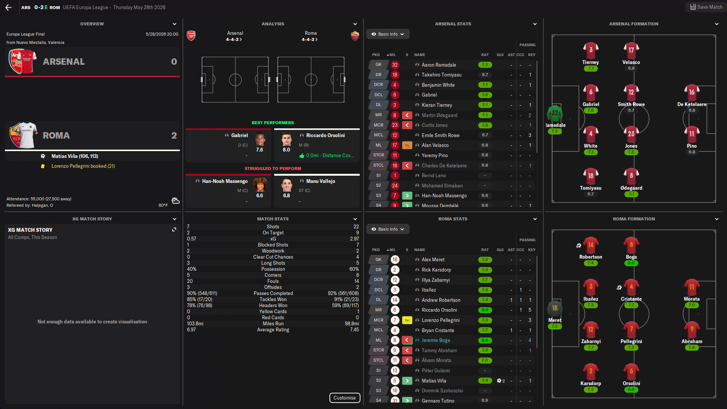Sort Roma stats by the GLS column
The width and height of the screenshot is (727, 409).
(500, 250)
